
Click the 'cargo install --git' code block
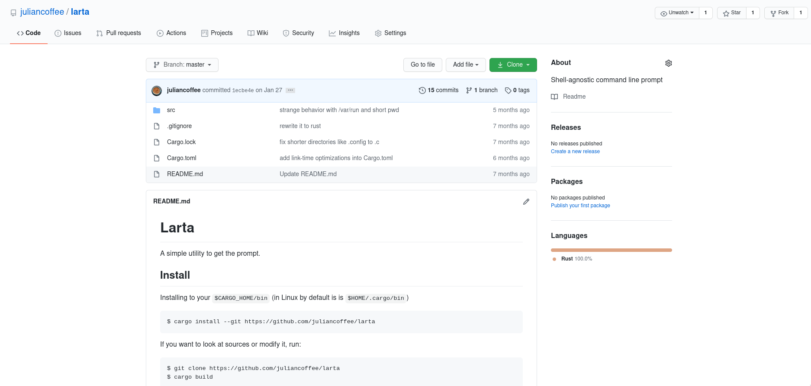tap(341, 322)
